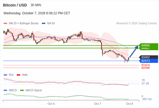Screen dimensions: 159x108
Task: Click the Wednesday, October 7, 2026 timestamp
Action: (x=37, y=13)
